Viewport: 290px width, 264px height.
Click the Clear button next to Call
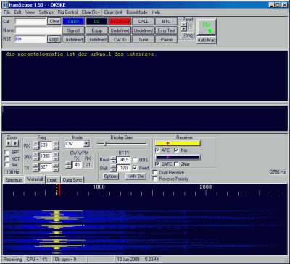(54, 21)
